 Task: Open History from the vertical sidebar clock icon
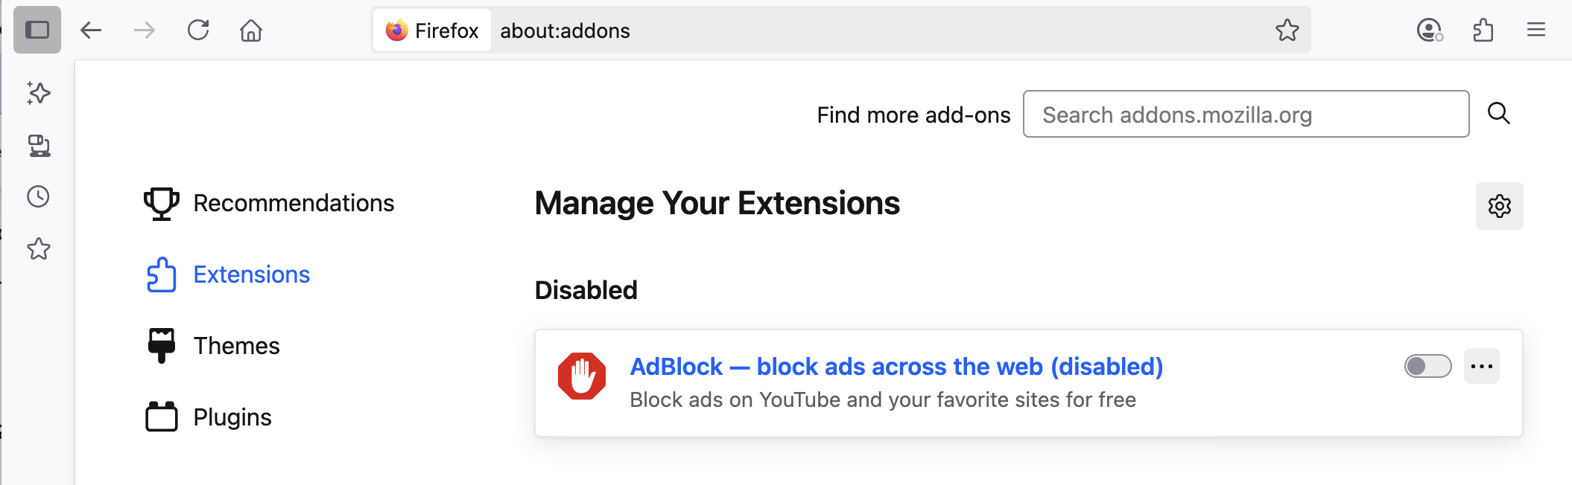point(37,196)
